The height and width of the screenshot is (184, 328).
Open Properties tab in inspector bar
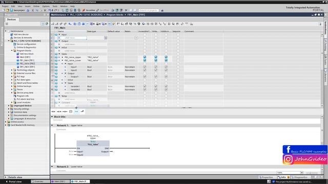pyautogui.click(x=267, y=177)
